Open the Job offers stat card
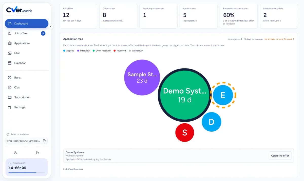The width and height of the screenshot is (304, 181). coord(78,16)
